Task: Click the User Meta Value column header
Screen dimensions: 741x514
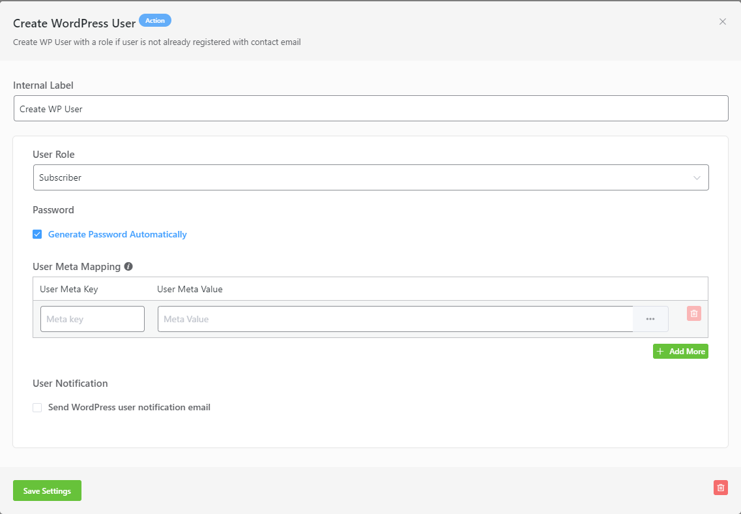Action: (x=190, y=290)
